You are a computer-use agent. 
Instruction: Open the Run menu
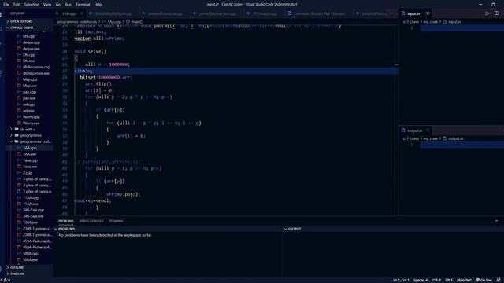coord(68,5)
